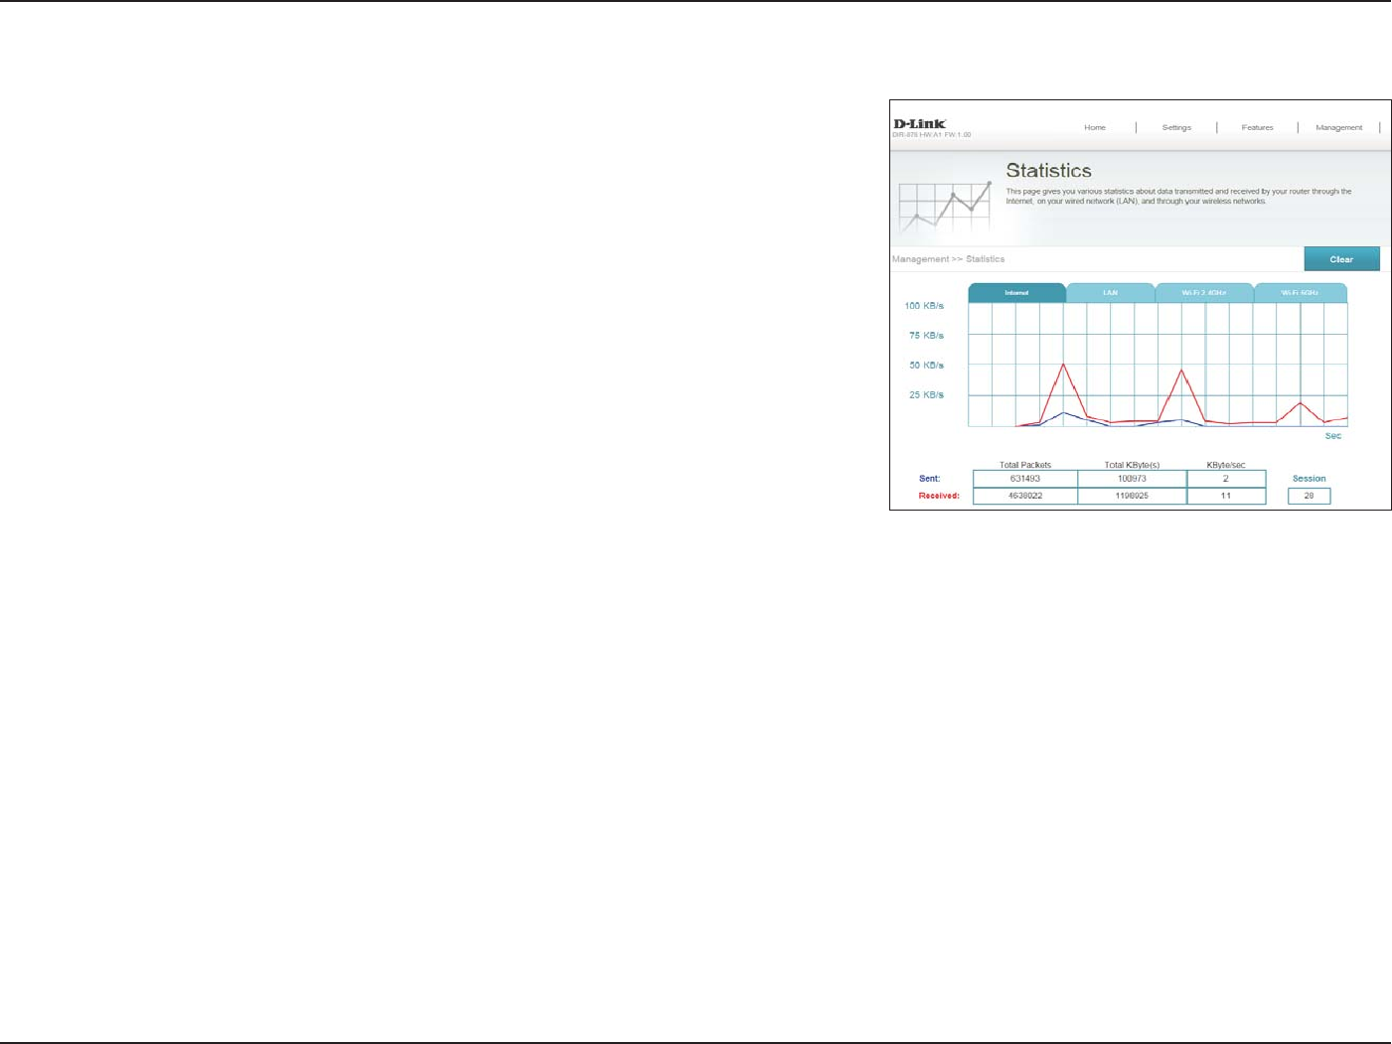Click the Received row label
The width and height of the screenshot is (1392, 1044).
939,496
